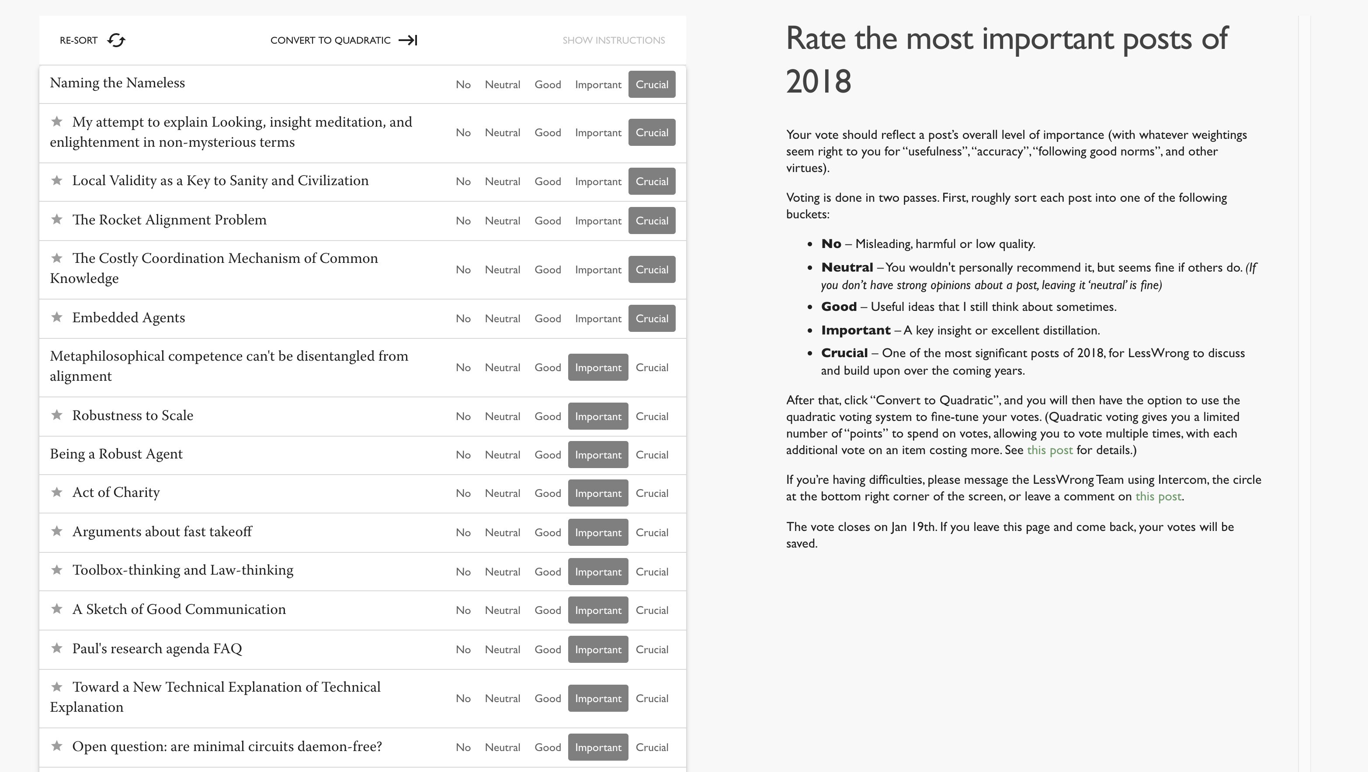Click the Convert to Quadratic arrow icon

408,40
